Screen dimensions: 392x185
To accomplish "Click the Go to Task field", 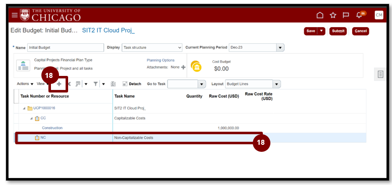I will (183, 84).
